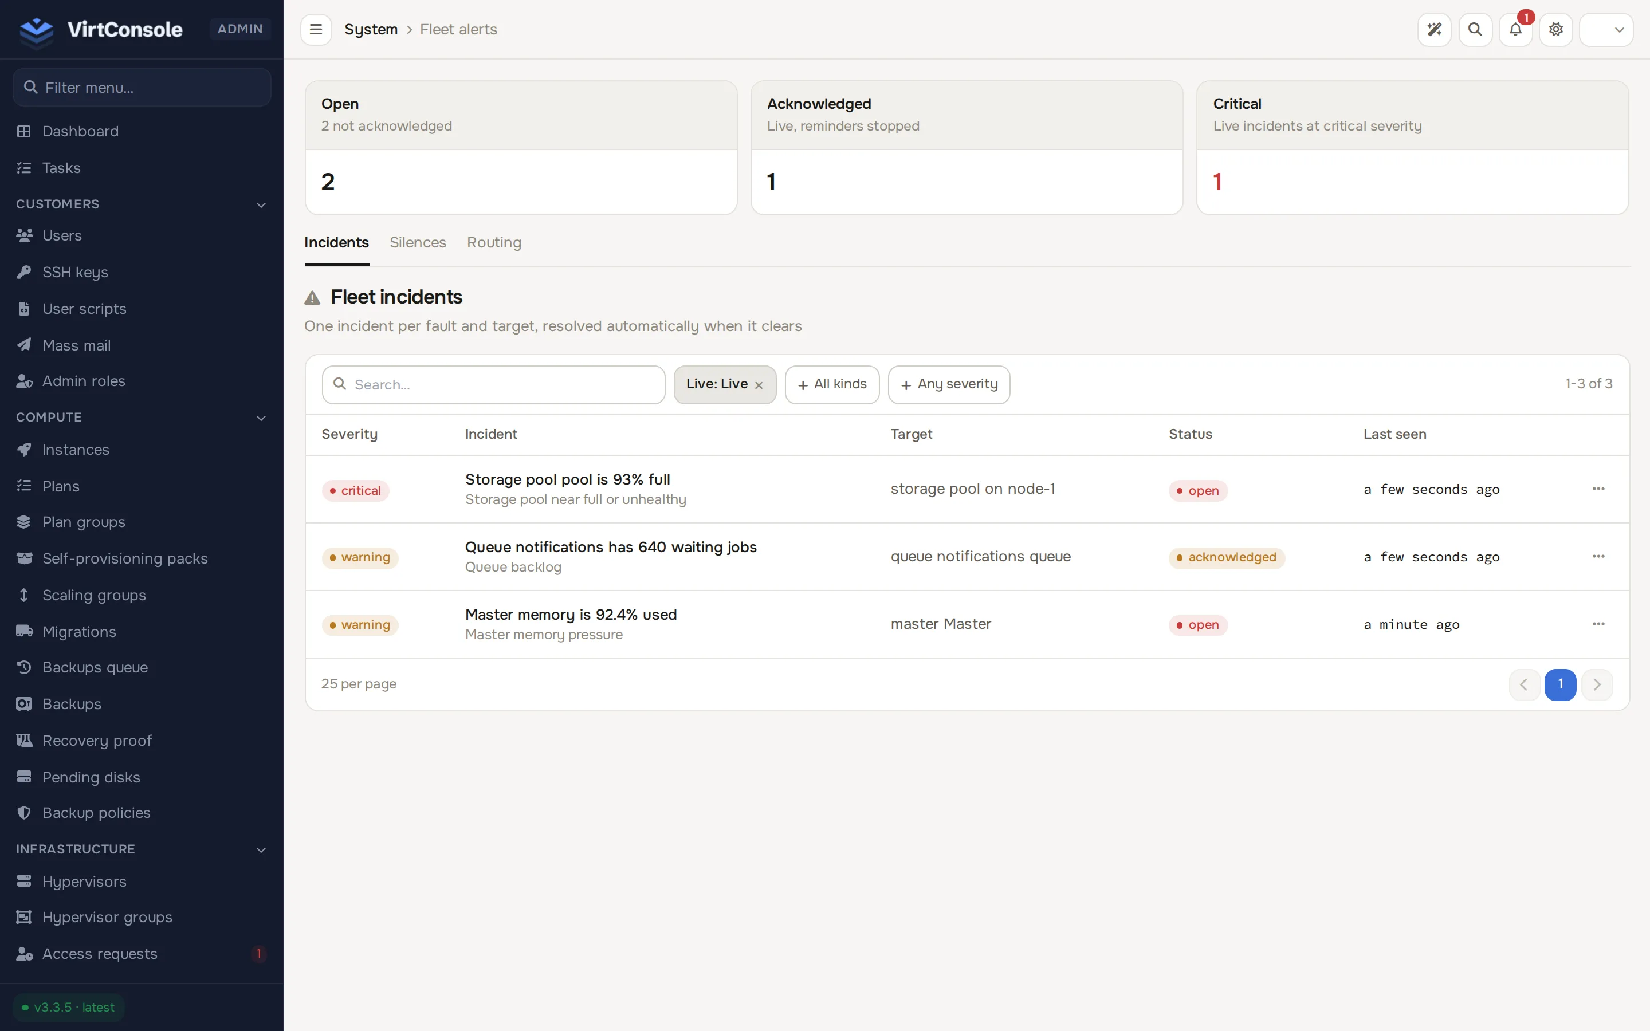Open row actions for Queue notifications incident
1650x1031 pixels.
click(x=1598, y=556)
